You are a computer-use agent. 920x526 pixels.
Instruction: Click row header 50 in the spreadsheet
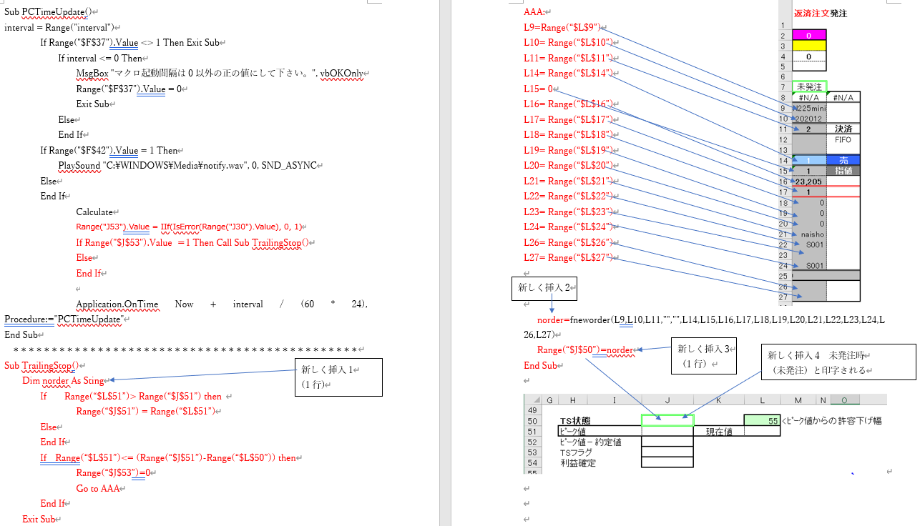point(532,421)
